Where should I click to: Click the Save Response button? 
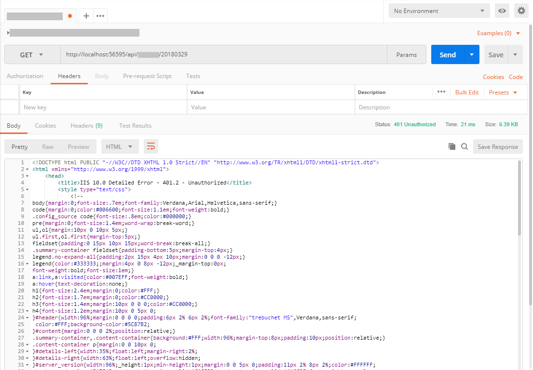498,146
